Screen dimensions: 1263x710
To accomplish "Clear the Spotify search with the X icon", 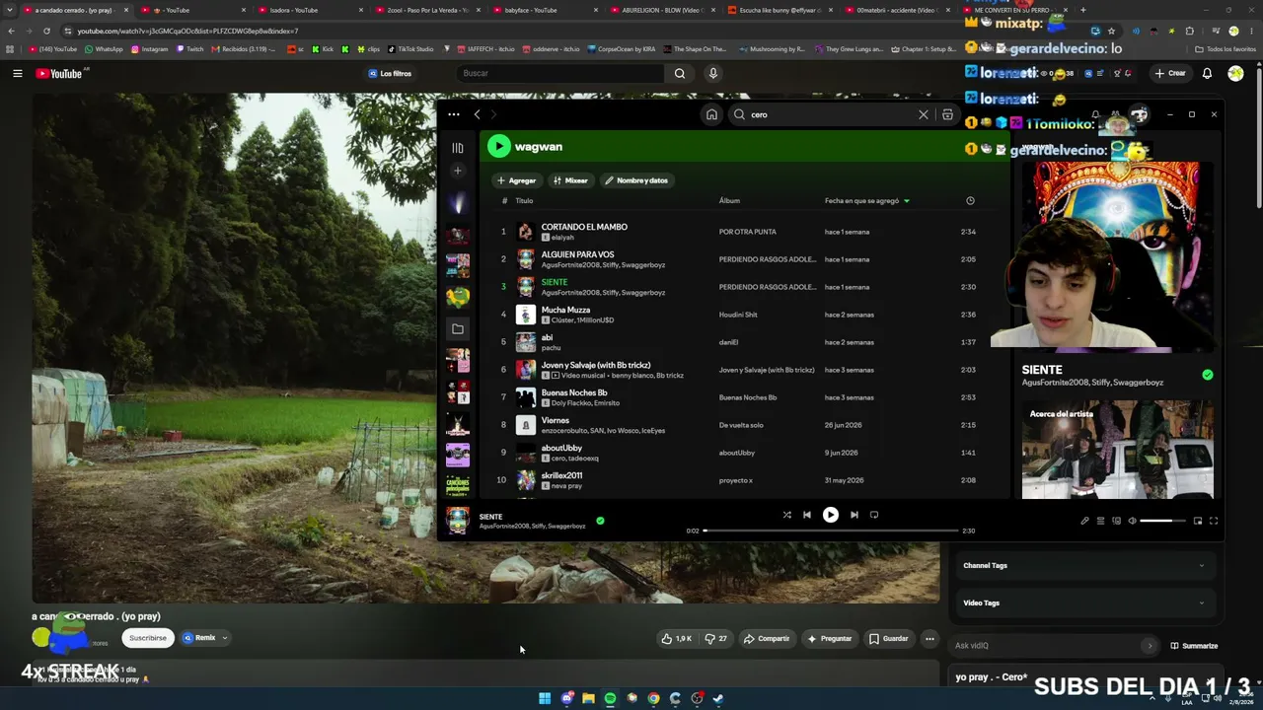I will (x=924, y=114).
